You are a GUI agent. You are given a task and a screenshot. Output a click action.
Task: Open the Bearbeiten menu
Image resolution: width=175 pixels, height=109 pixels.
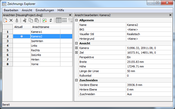coord(11,10)
